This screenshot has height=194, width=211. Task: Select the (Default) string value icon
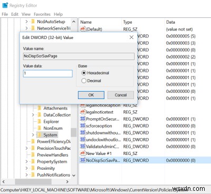click(x=82, y=28)
